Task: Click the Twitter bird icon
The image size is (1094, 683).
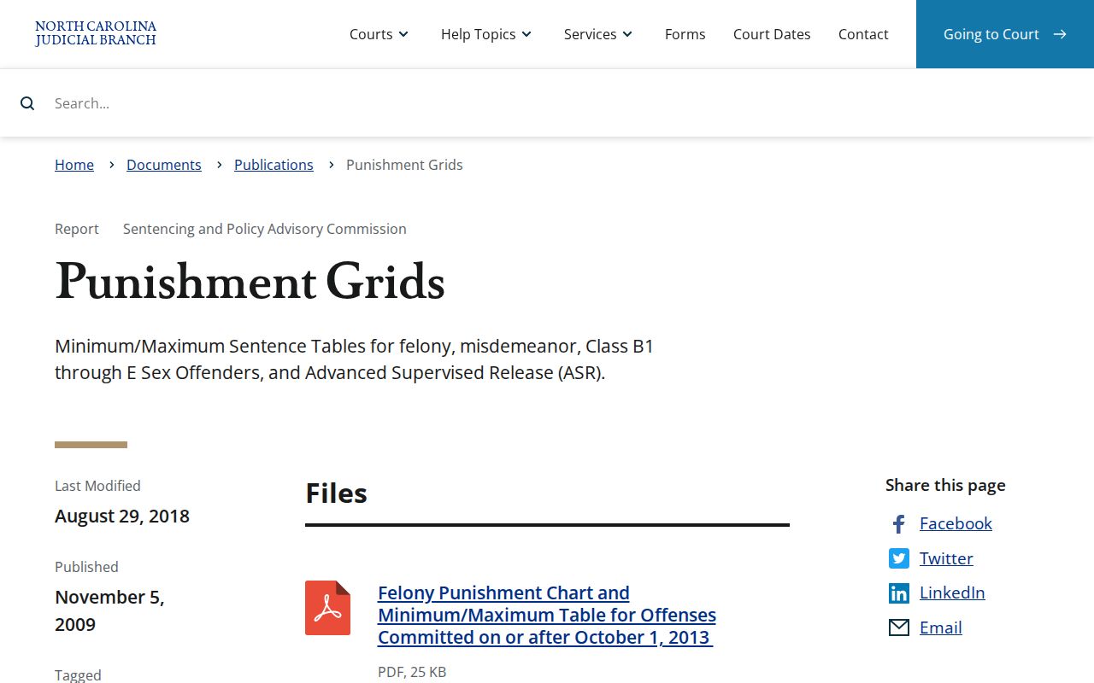Action: pos(898,558)
